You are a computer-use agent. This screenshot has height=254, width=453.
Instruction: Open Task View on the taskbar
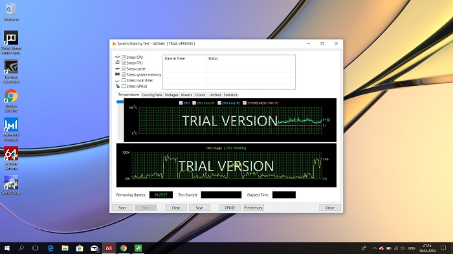coord(35,248)
